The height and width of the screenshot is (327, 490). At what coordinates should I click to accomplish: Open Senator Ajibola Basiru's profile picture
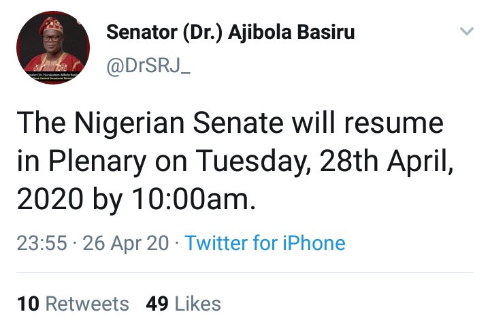click(x=53, y=48)
